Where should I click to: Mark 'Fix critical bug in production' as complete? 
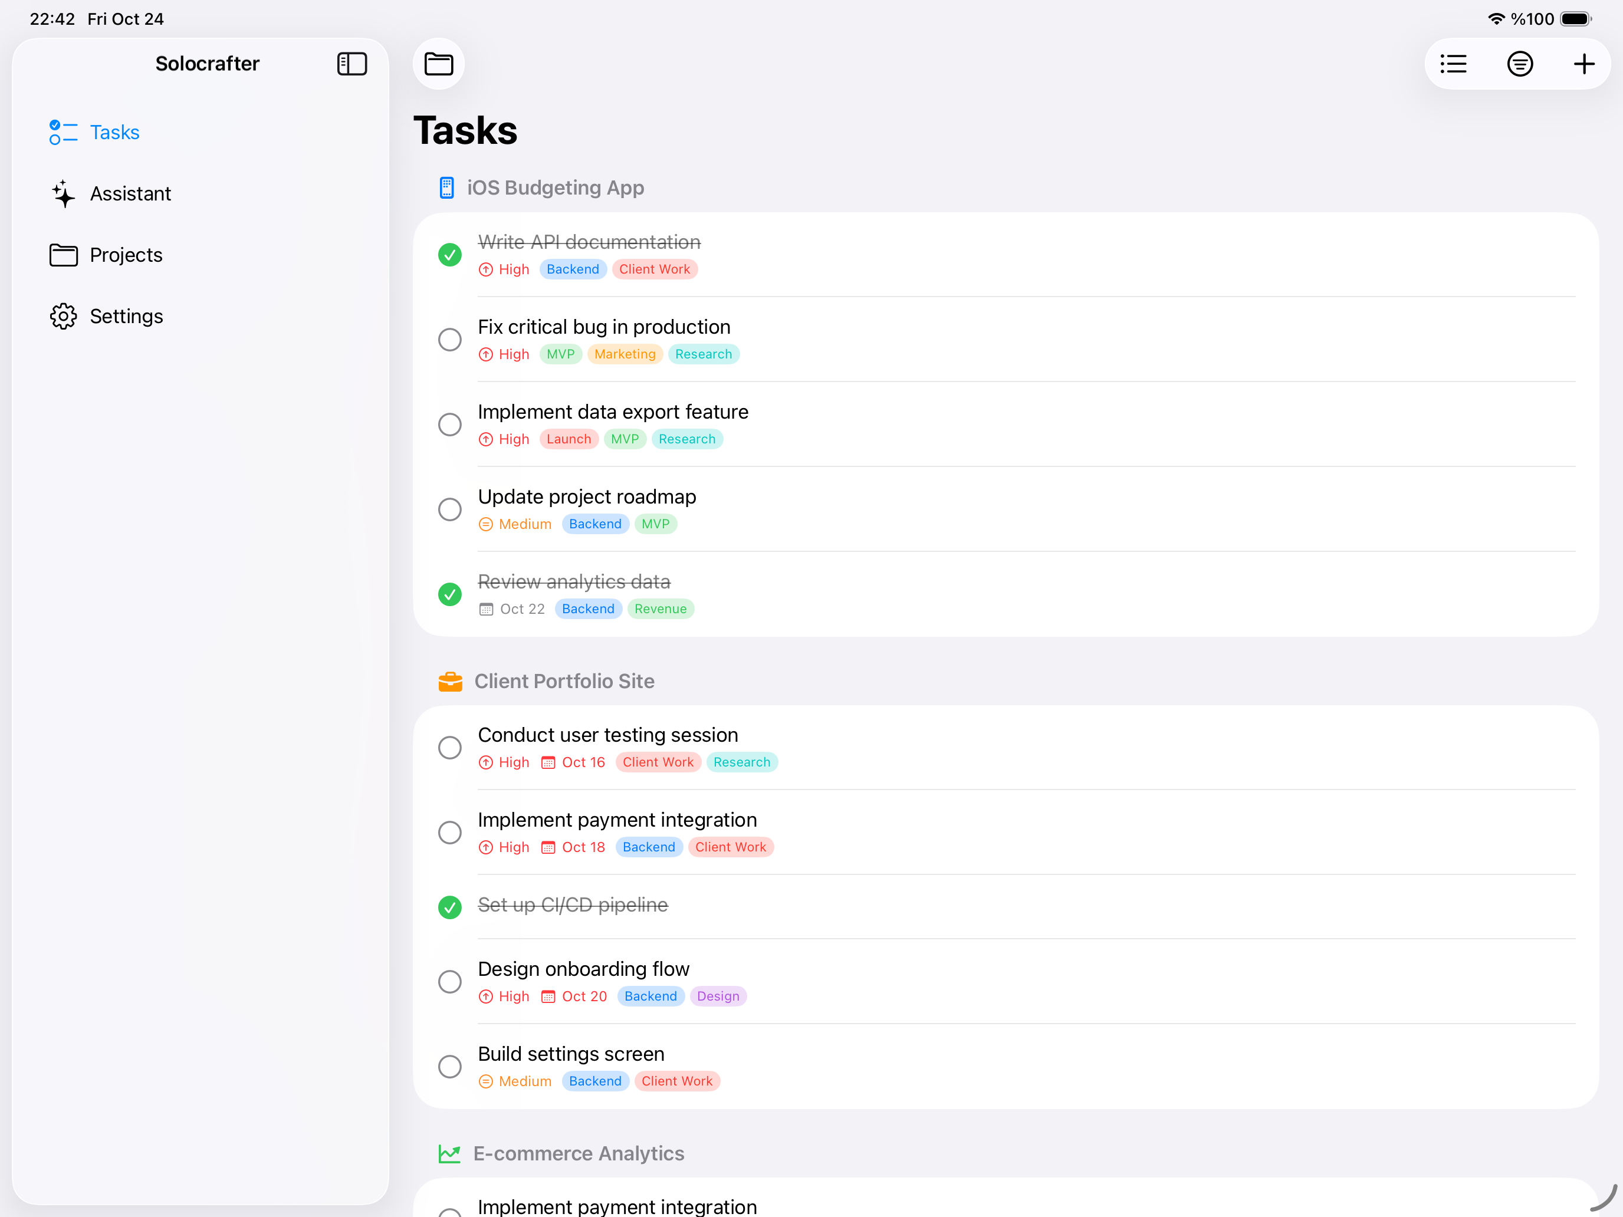(450, 339)
